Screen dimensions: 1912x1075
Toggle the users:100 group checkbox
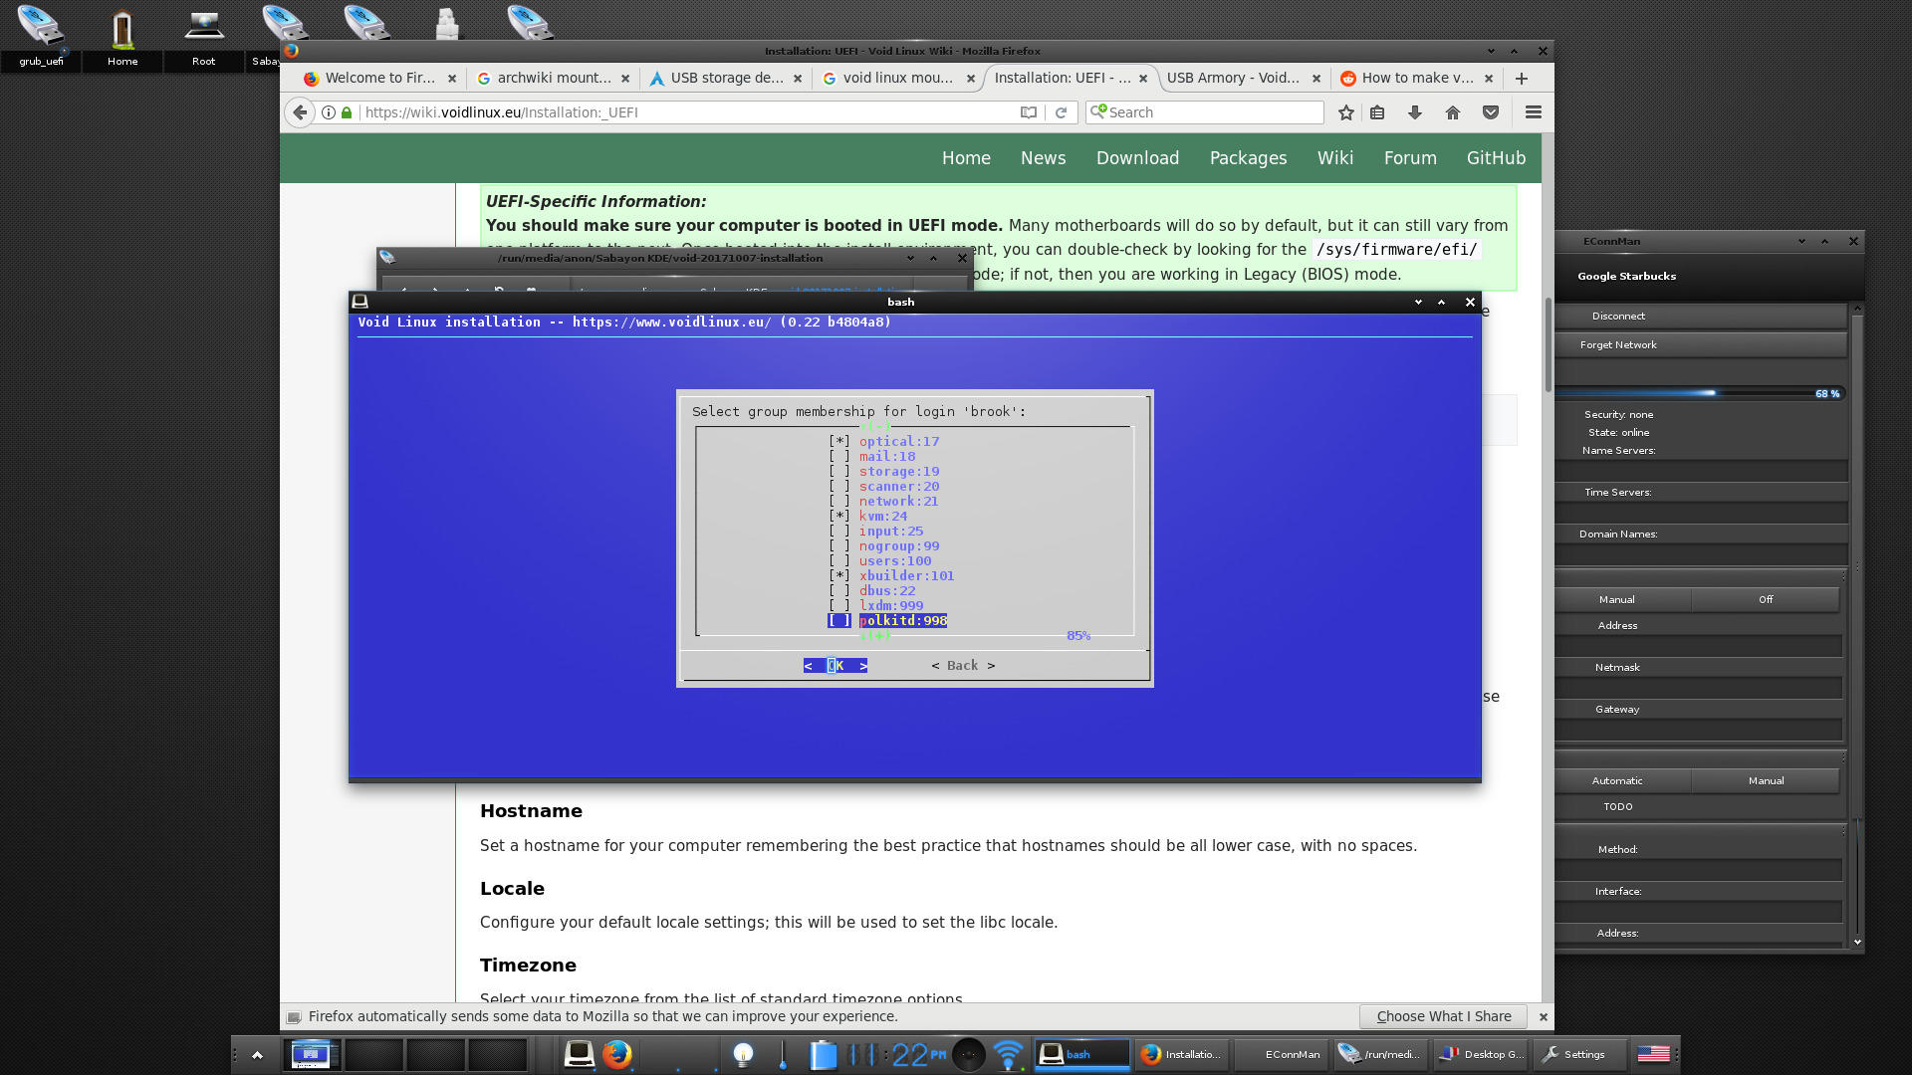coord(840,561)
